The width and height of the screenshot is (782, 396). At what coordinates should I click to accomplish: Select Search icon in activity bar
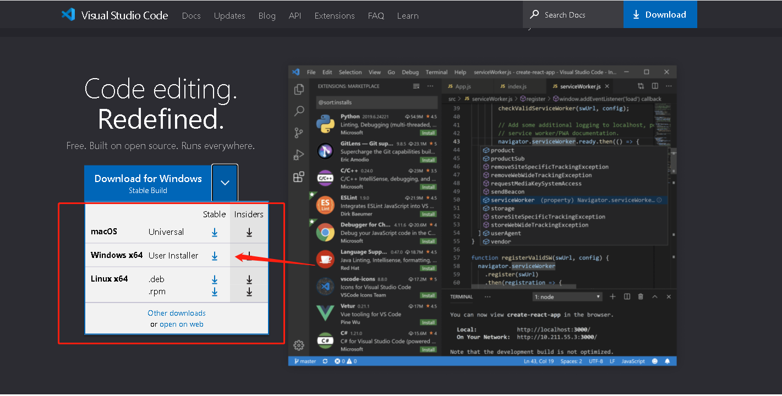pyautogui.click(x=299, y=111)
